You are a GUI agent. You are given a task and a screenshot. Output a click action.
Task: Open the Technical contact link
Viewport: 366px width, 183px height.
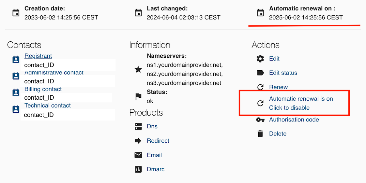(x=47, y=106)
